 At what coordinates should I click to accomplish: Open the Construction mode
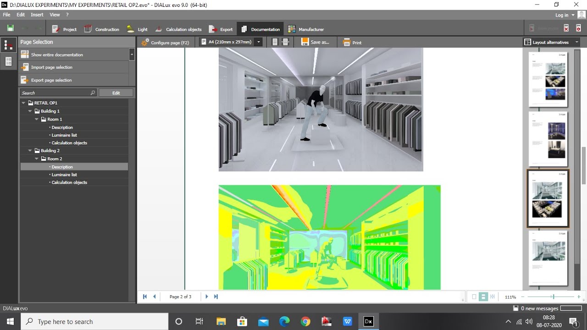(x=102, y=29)
